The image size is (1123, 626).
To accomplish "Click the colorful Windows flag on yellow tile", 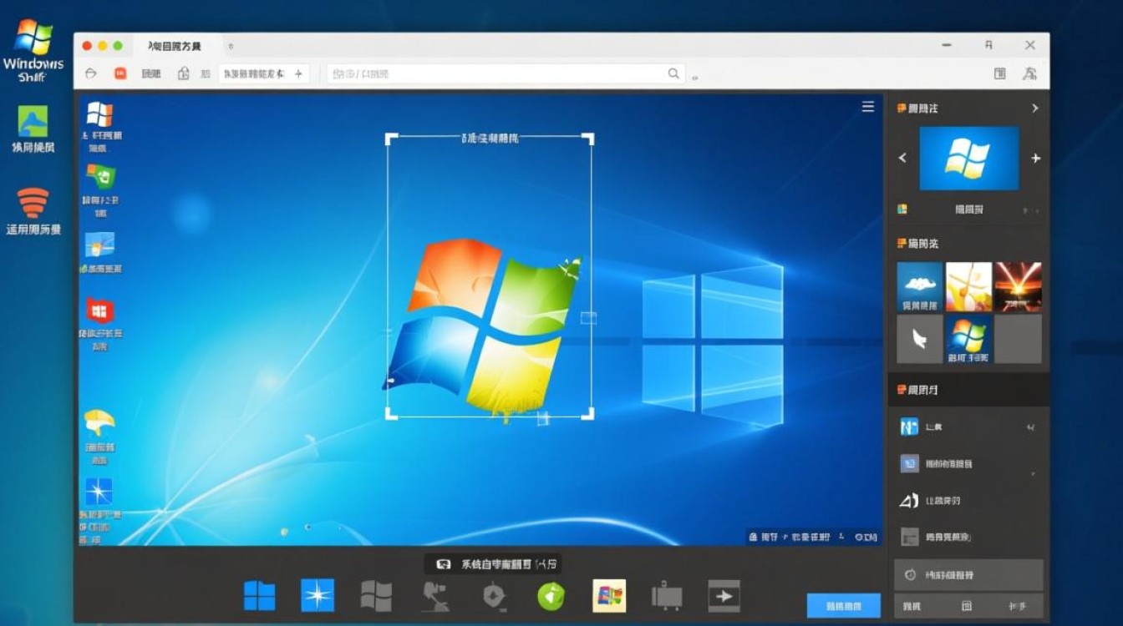I will [609, 596].
